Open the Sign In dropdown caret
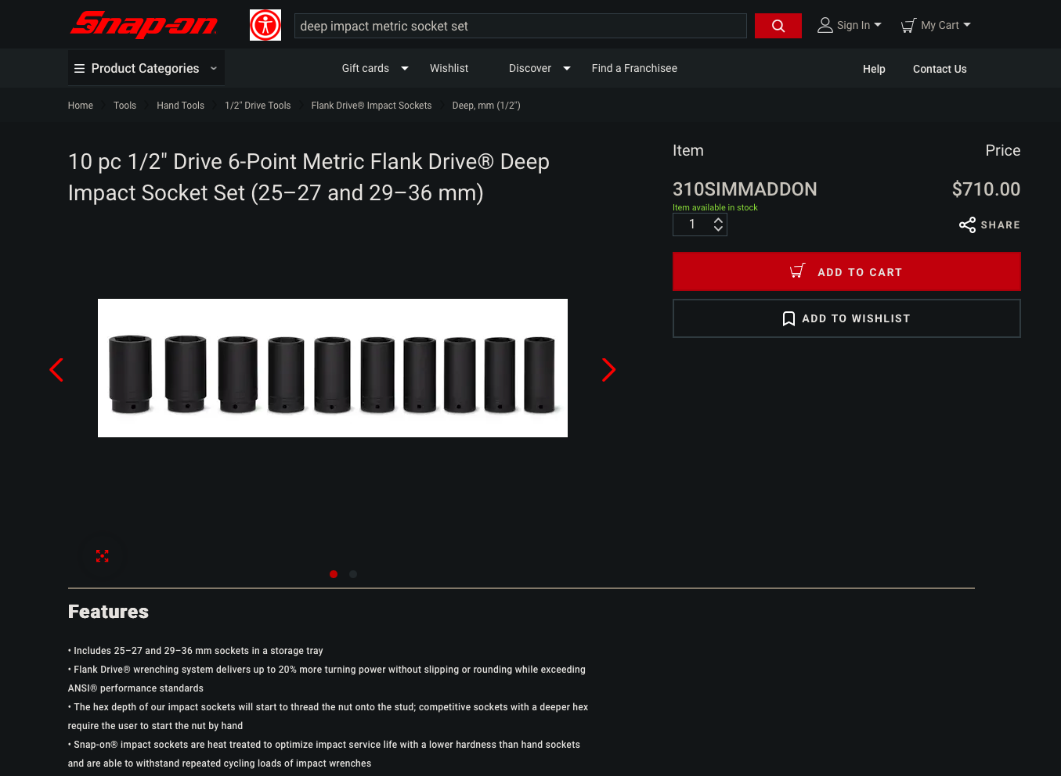Image resolution: width=1061 pixels, height=776 pixels. (x=878, y=25)
